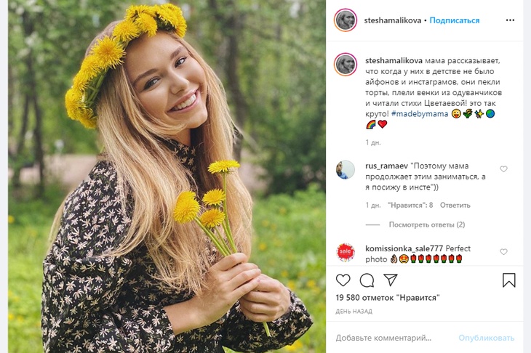This screenshot has width=531, height=353.
Task: Follow with Подписаться link
Action: (x=455, y=20)
